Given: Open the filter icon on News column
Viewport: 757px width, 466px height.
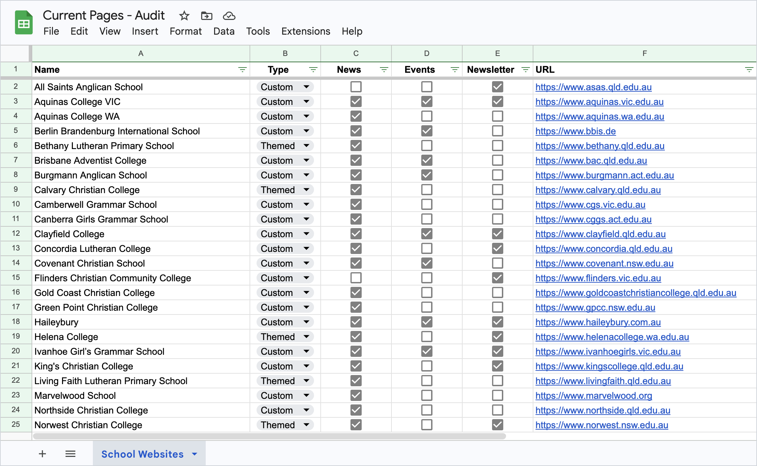Looking at the screenshot, I should coord(384,70).
